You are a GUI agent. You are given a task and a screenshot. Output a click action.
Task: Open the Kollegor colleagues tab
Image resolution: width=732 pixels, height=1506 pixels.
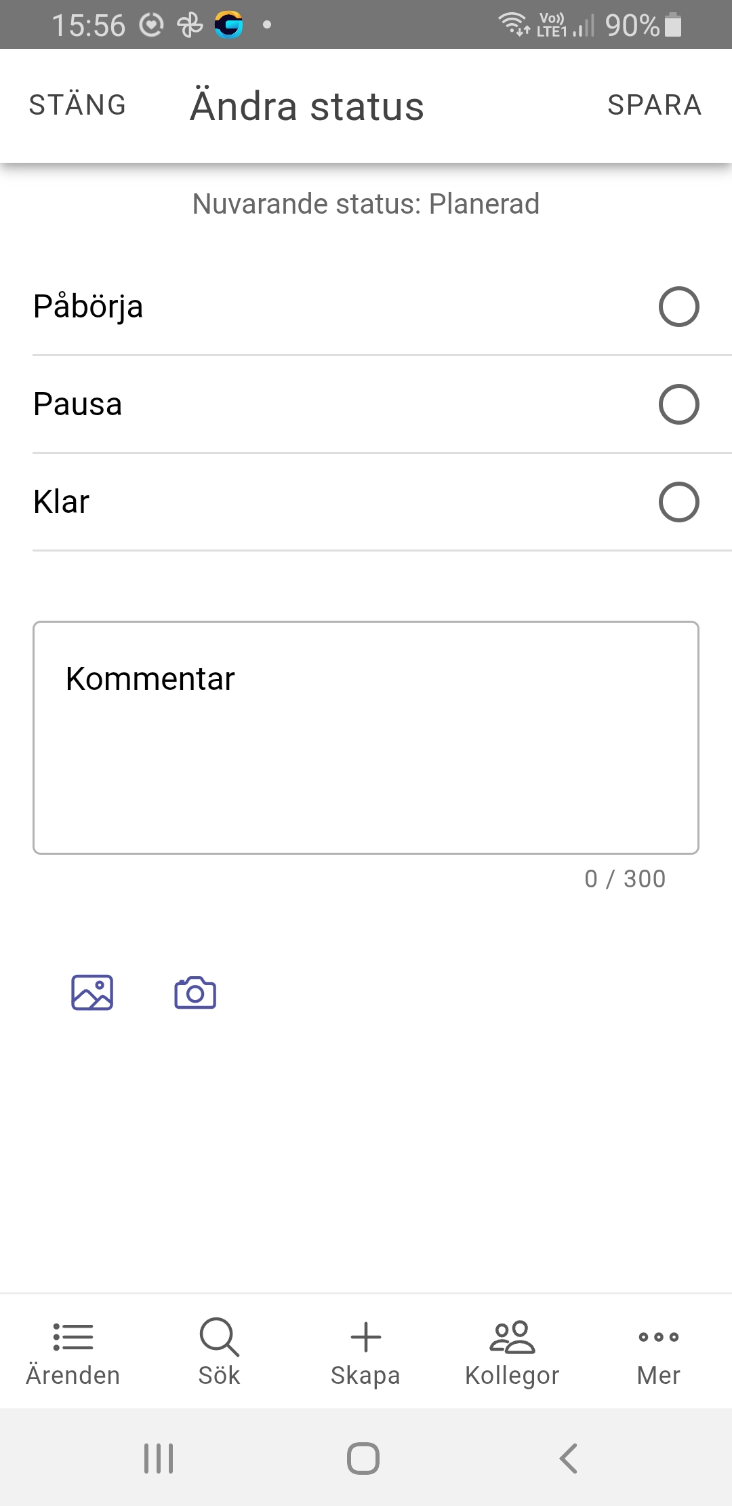pos(512,1353)
